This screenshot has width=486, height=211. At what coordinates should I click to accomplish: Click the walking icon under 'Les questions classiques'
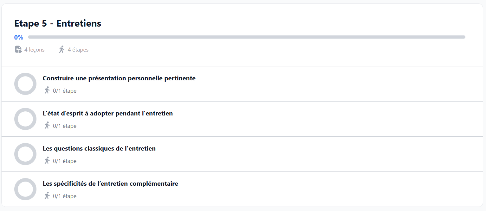47,161
